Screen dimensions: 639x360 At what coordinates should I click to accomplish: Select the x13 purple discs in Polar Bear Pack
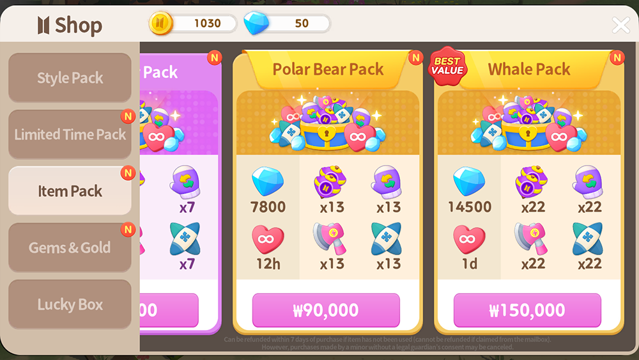pos(330,182)
